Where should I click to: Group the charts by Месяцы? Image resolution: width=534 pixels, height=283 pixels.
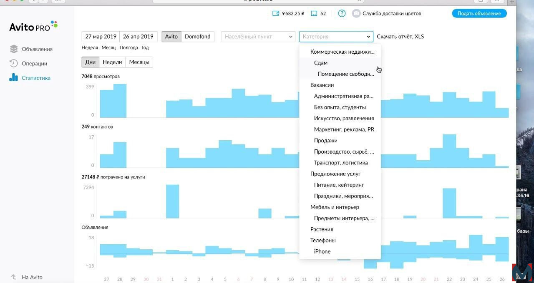coord(139,62)
